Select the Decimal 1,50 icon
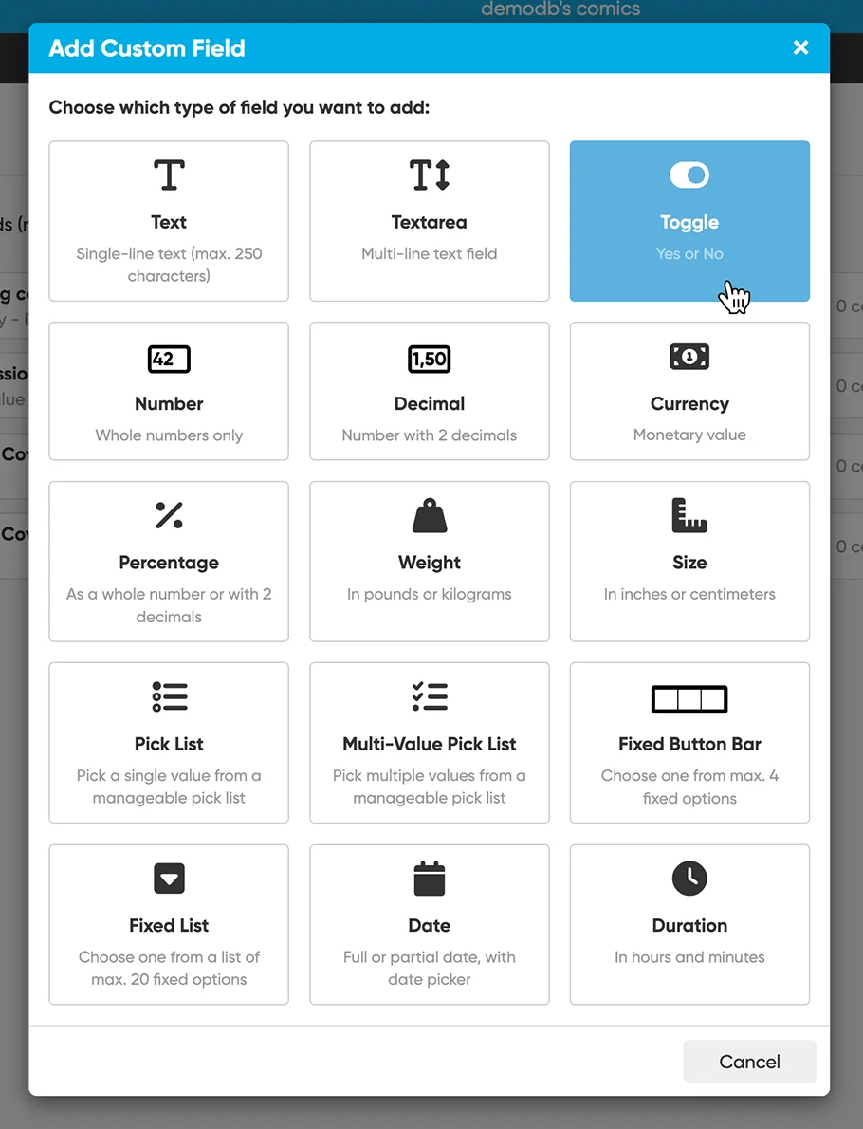The height and width of the screenshot is (1129, 863). [430, 359]
